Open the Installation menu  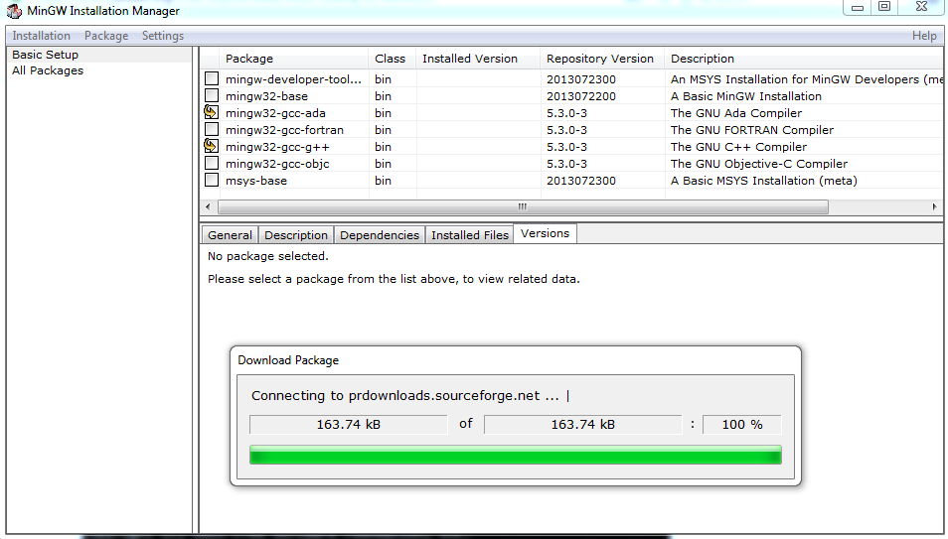(41, 36)
